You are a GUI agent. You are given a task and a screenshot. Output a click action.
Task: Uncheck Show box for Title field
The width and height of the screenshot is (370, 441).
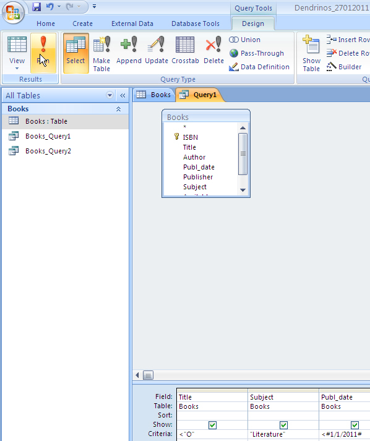(212, 425)
